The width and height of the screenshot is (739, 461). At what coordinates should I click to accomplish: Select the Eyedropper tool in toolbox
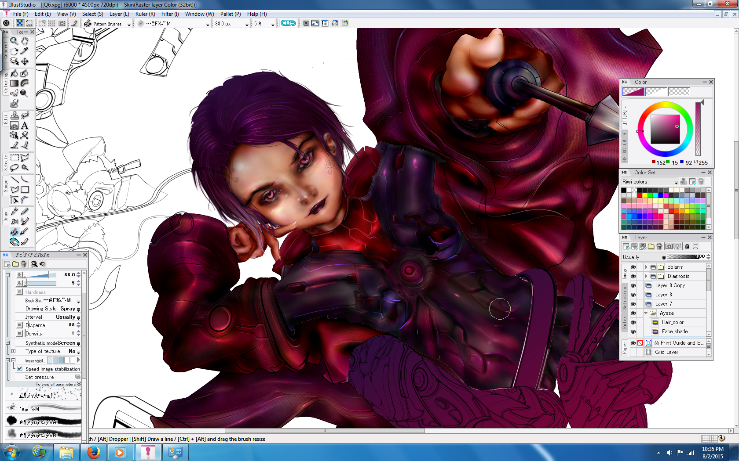(25, 51)
